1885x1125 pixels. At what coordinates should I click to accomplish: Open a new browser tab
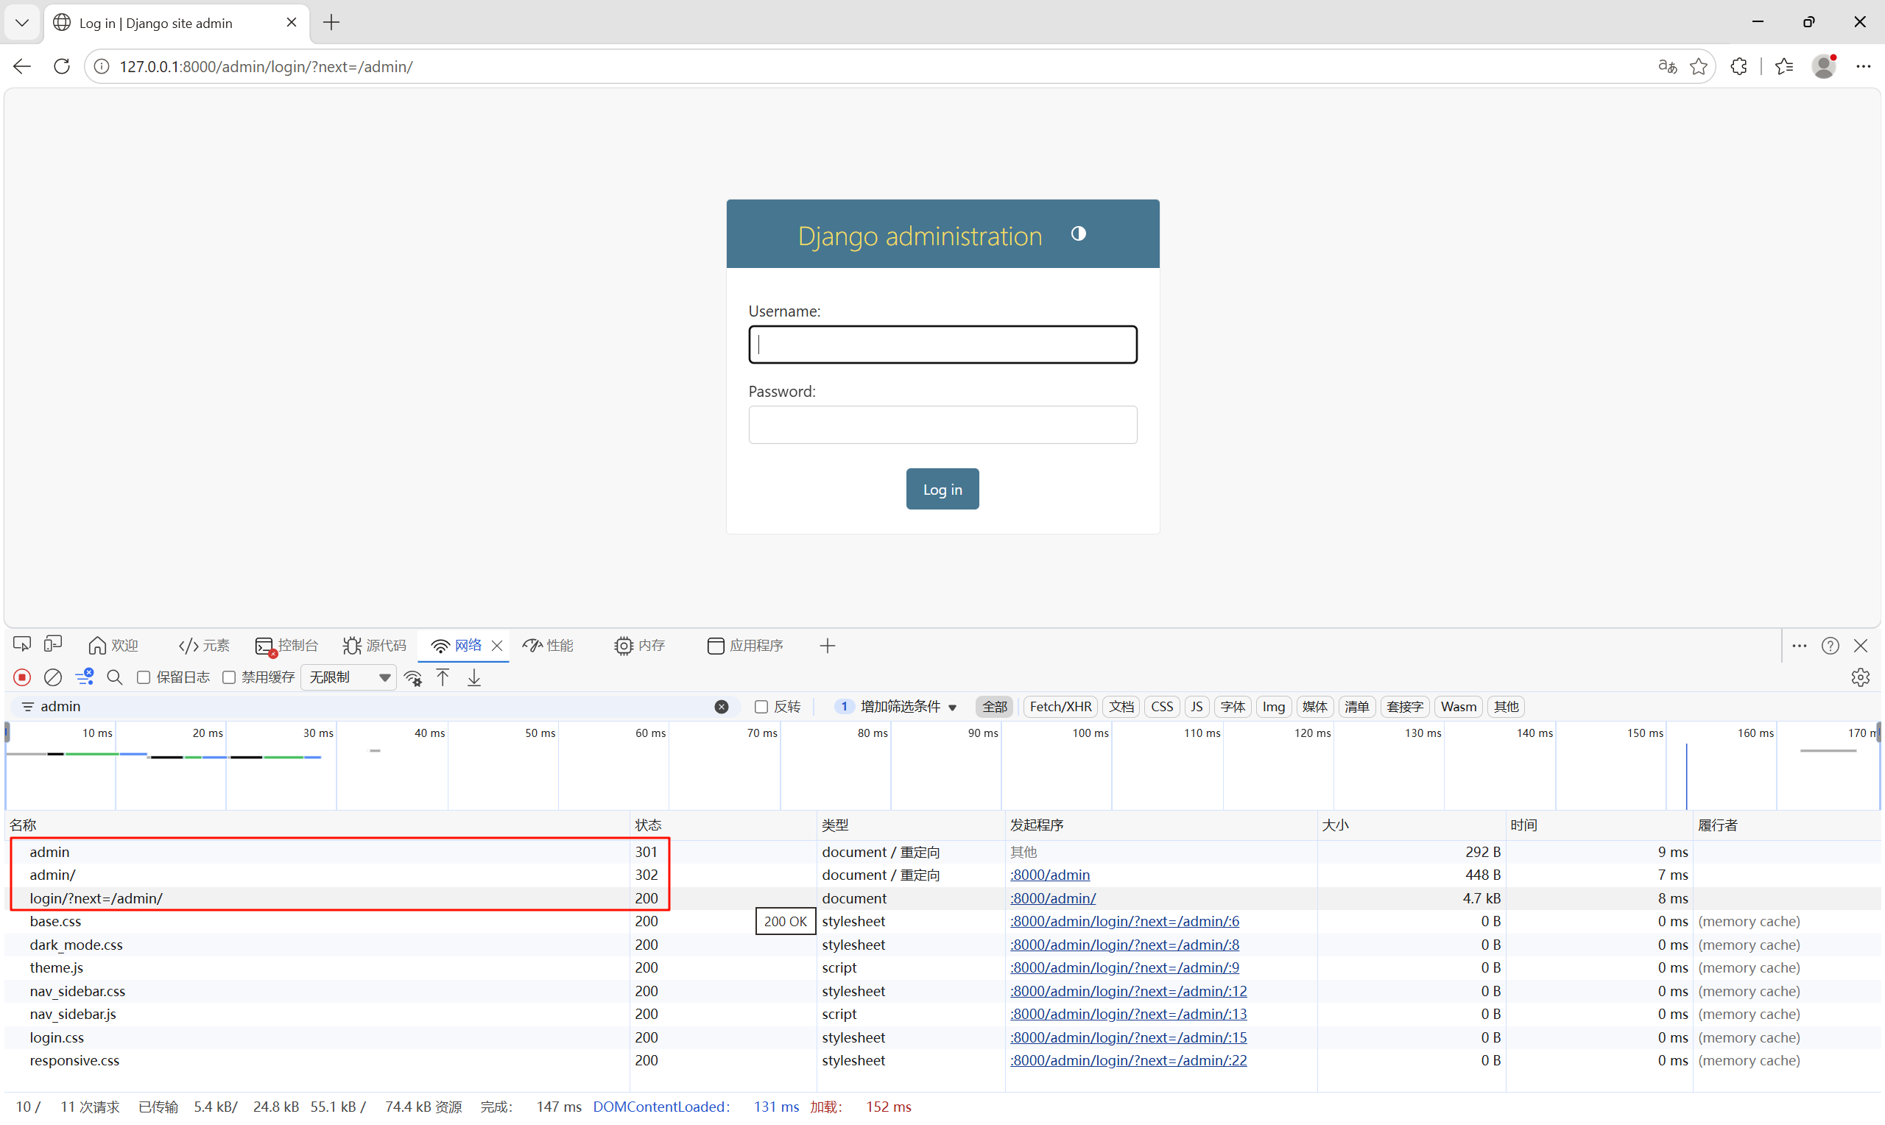[331, 23]
